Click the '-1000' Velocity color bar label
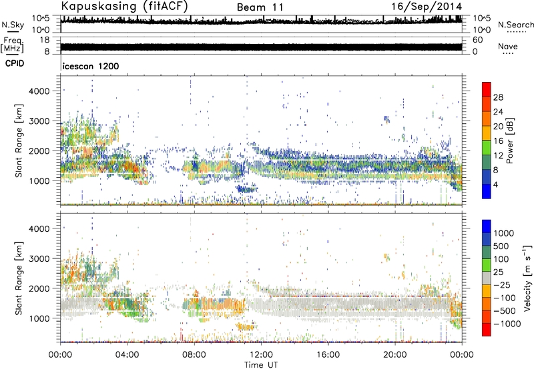 507,324
